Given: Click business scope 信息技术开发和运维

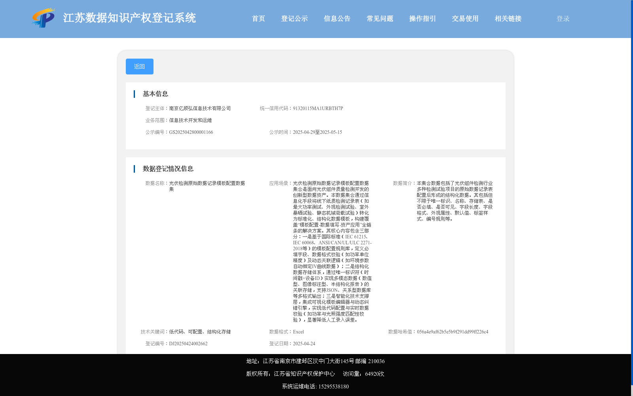Looking at the screenshot, I should click(x=190, y=120).
